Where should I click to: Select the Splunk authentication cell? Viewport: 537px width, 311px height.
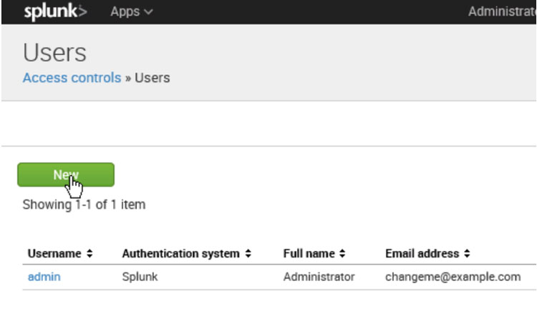click(140, 277)
